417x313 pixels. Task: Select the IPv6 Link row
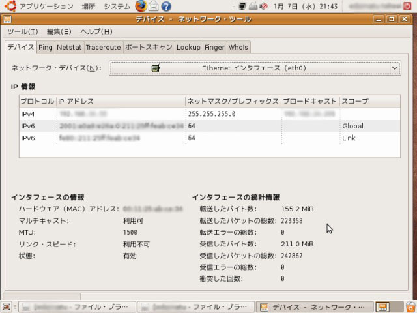210,138
